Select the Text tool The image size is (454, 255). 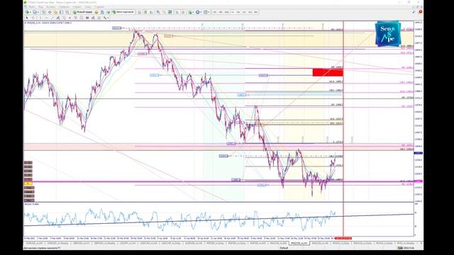pos(70,18)
